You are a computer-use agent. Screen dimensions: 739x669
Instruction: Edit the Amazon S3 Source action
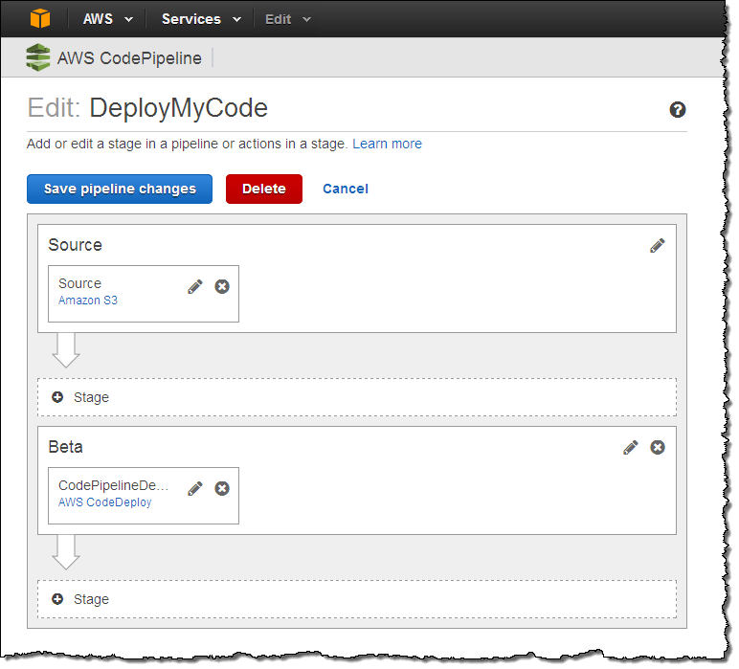195,286
